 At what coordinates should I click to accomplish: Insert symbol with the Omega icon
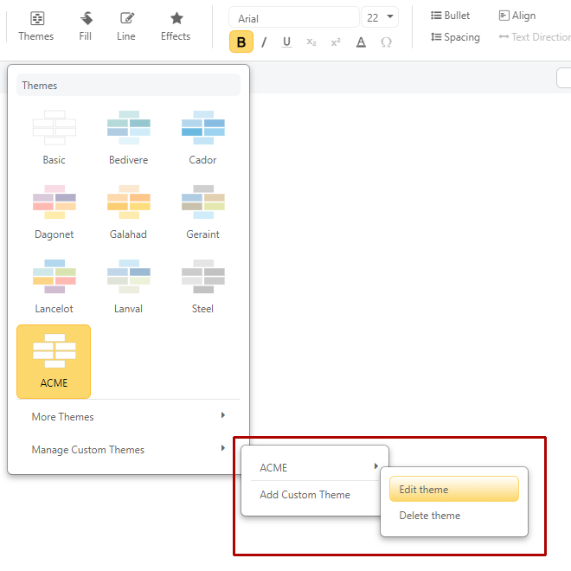[x=386, y=42]
